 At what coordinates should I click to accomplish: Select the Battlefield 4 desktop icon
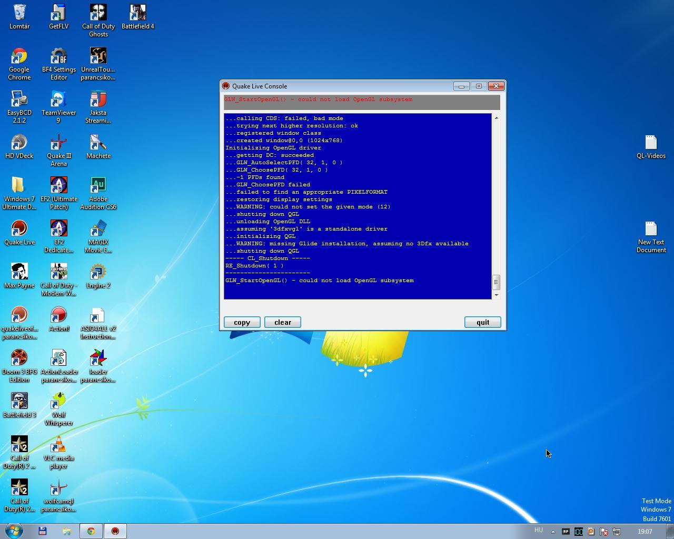click(138, 17)
